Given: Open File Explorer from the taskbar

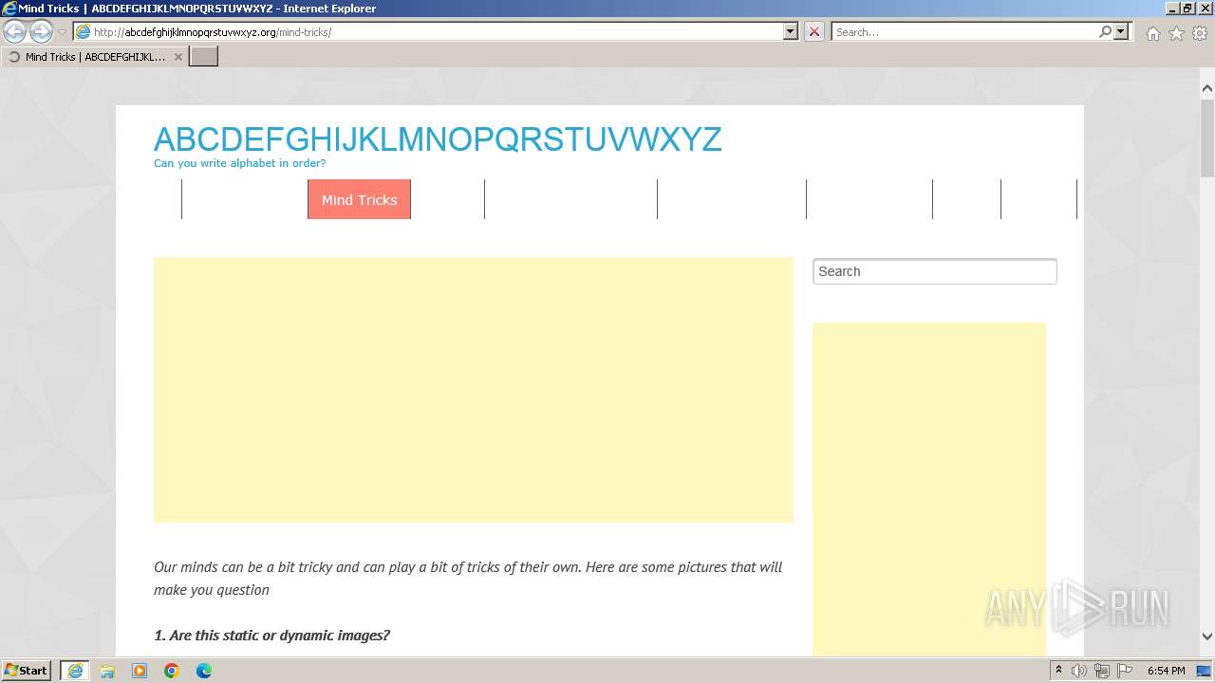Looking at the screenshot, I should click(x=107, y=671).
